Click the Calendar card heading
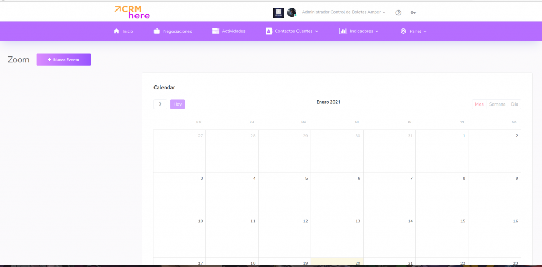 [164, 88]
